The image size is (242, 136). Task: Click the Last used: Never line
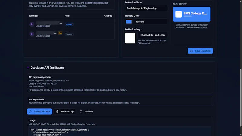pyautogui.click(x=36, y=86)
